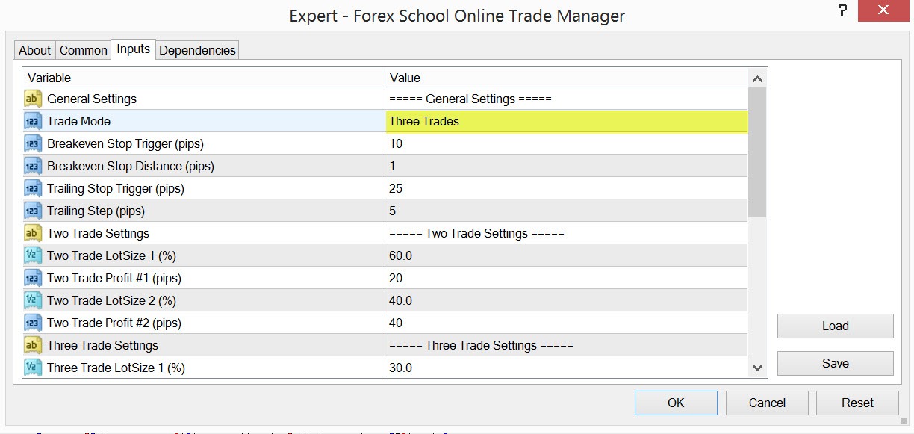Click the General Settings string-type icon
Image resolution: width=914 pixels, height=434 pixels.
tap(33, 99)
